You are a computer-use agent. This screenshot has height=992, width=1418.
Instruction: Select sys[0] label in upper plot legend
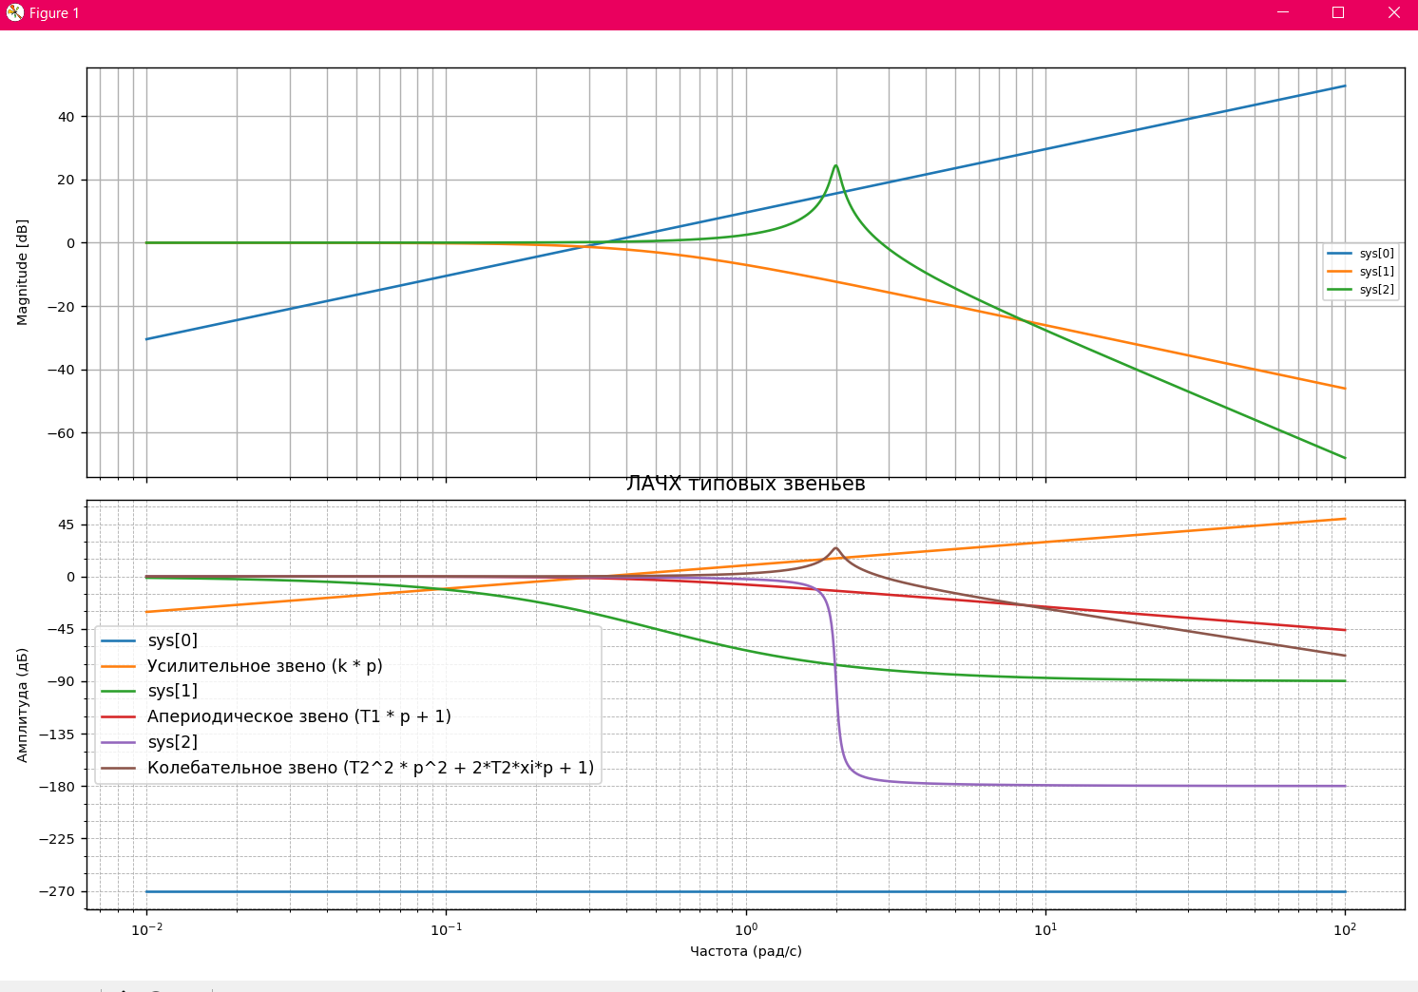click(1376, 254)
